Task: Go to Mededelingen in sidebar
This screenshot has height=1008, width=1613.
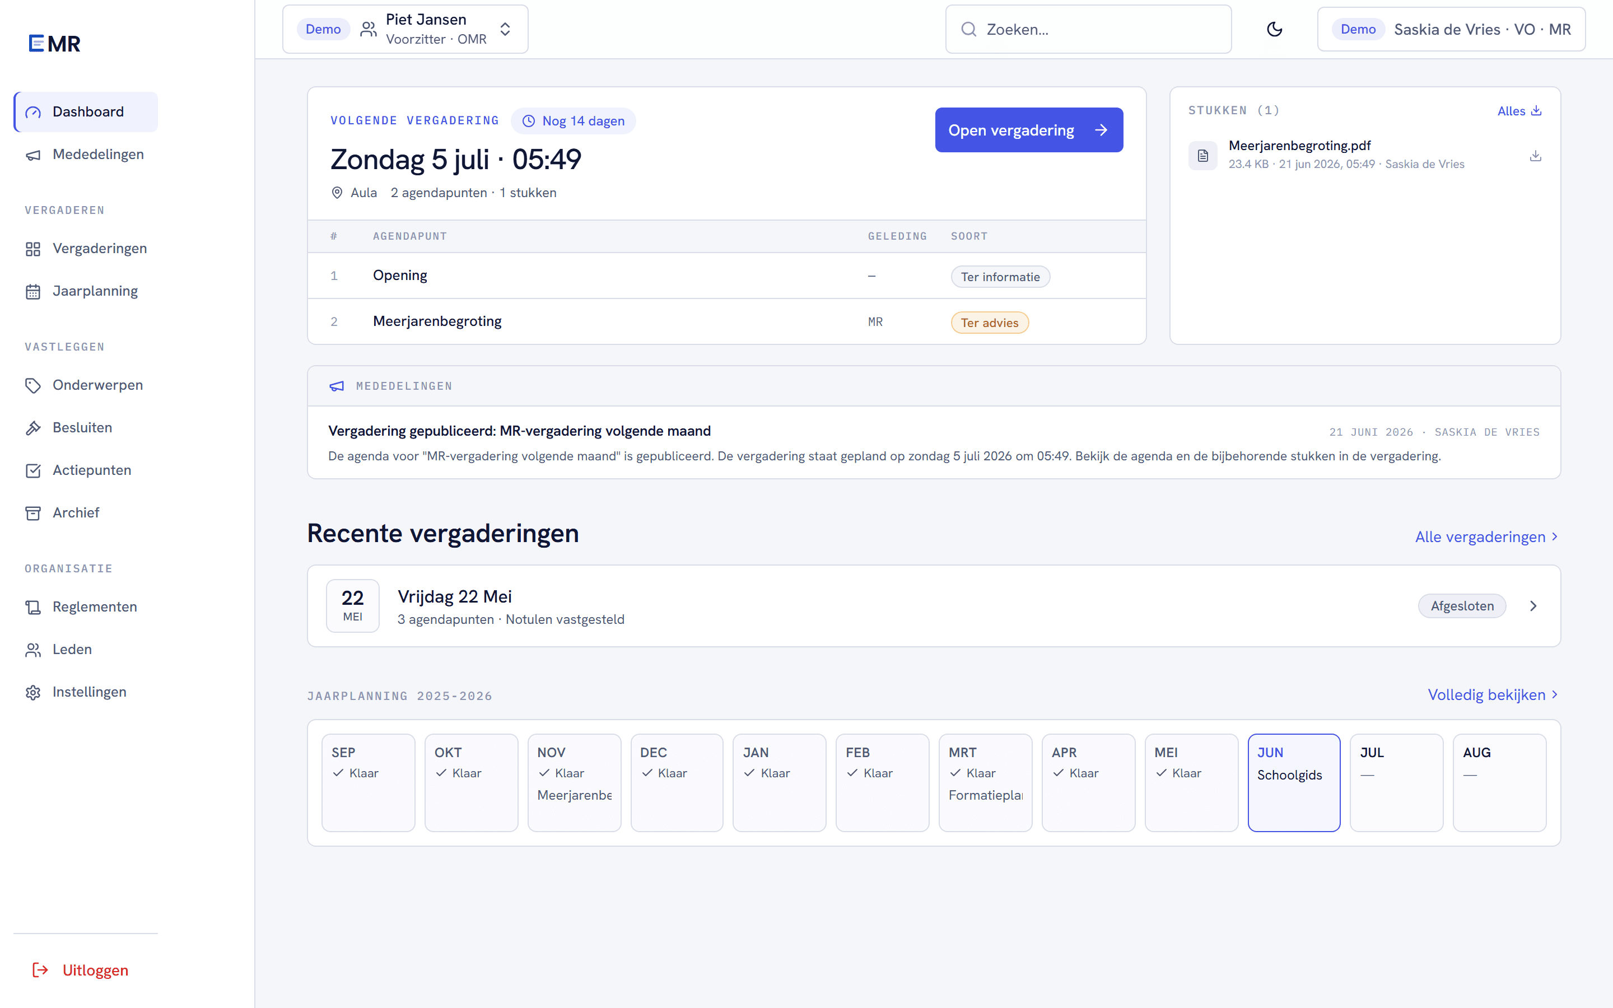Action: [86, 155]
